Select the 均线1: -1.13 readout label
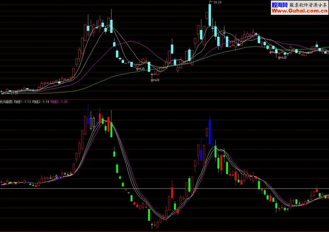Image resolution: width=329 pixels, height=232 pixels. click(x=22, y=102)
